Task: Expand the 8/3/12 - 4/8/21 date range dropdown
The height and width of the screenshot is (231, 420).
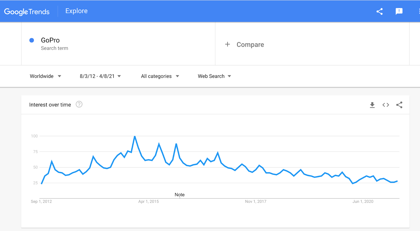Action: (x=100, y=76)
